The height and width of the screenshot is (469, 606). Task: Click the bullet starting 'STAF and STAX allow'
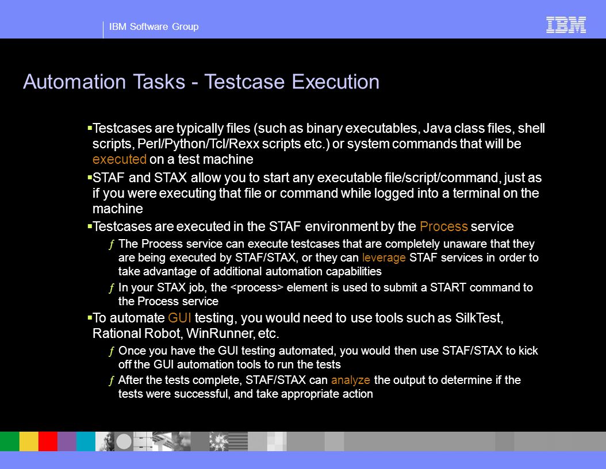tap(316, 193)
